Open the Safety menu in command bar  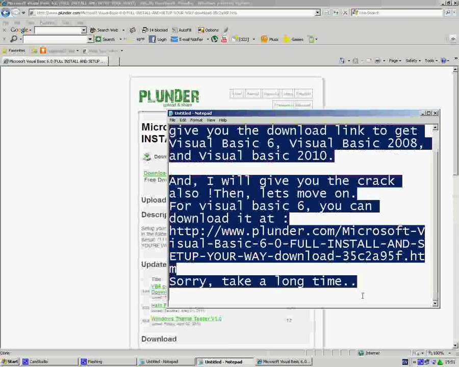pyautogui.click(x=413, y=61)
